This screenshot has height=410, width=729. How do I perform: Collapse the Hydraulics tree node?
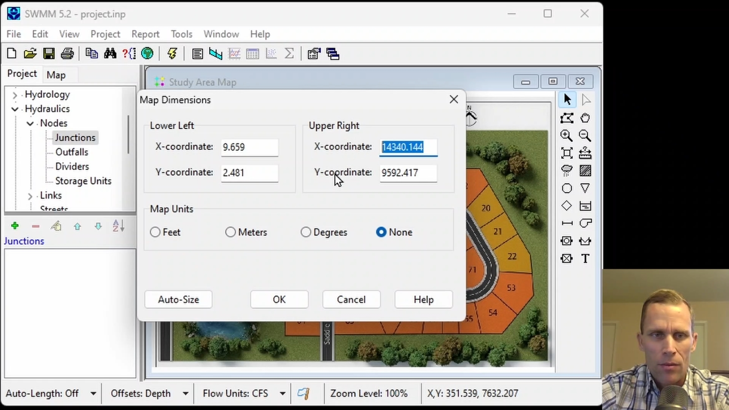point(15,109)
